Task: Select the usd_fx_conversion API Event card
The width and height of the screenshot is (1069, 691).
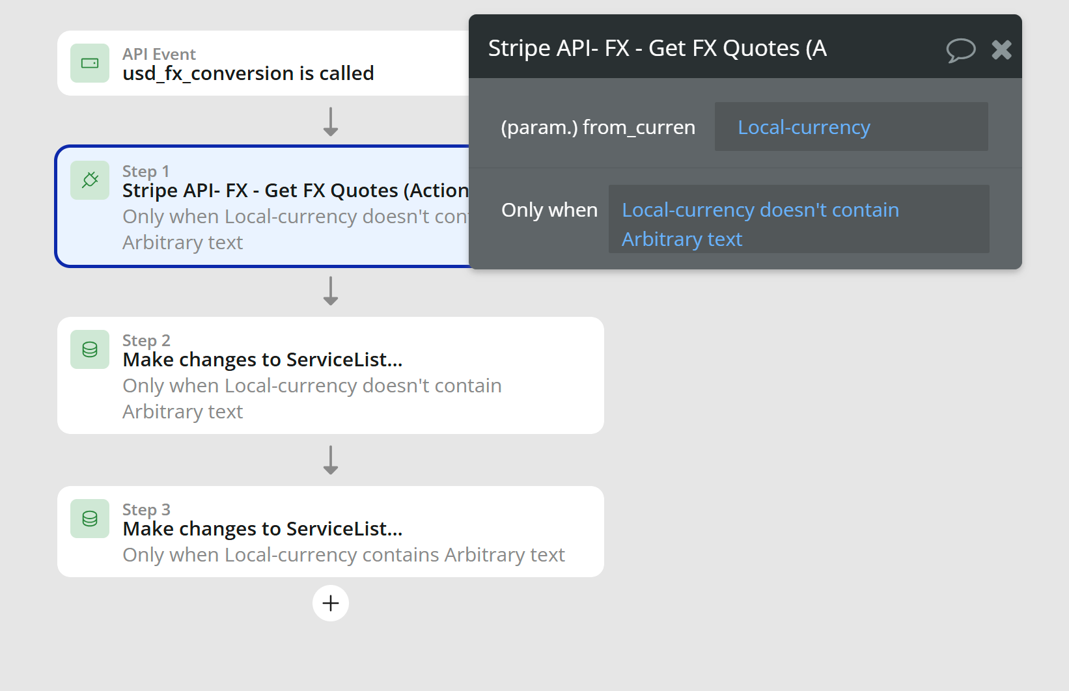Action: tap(263, 63)
